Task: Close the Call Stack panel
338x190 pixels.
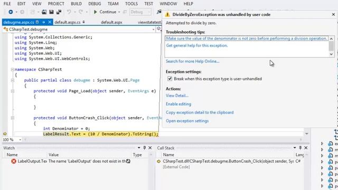Action: (x=306, y=148)
